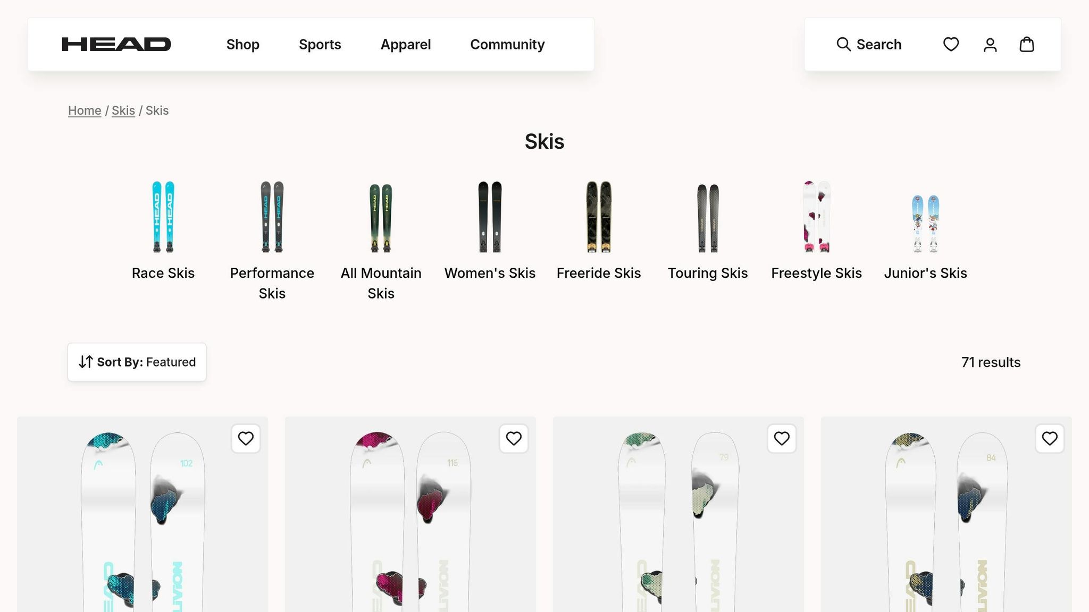1089x612 pixels.
Task: Favorite the green 79 ski product
Action: pos(782,438)
